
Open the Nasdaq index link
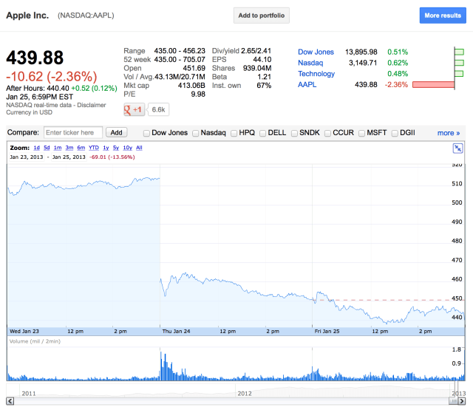(x=310, y=63)
